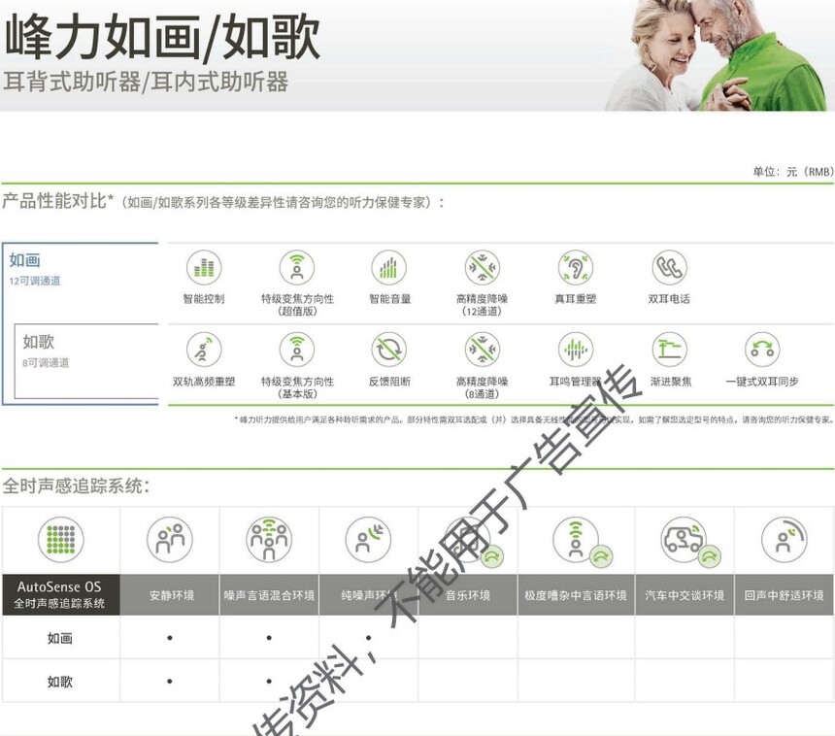Click the 高精度降噪 8通道 icon

coord(483,350)
